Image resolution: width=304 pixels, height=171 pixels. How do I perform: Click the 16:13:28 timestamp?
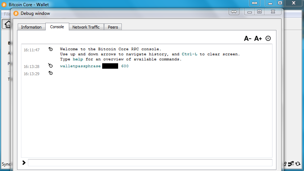point(32,67)
